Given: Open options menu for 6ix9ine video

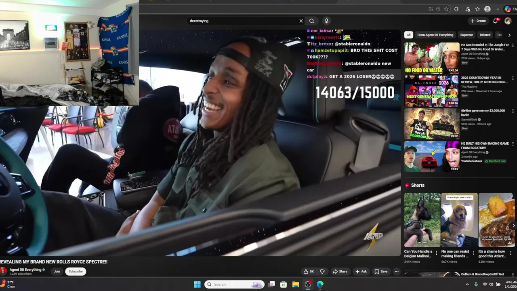Looking at the screenshot, I should tap(513, 111).
